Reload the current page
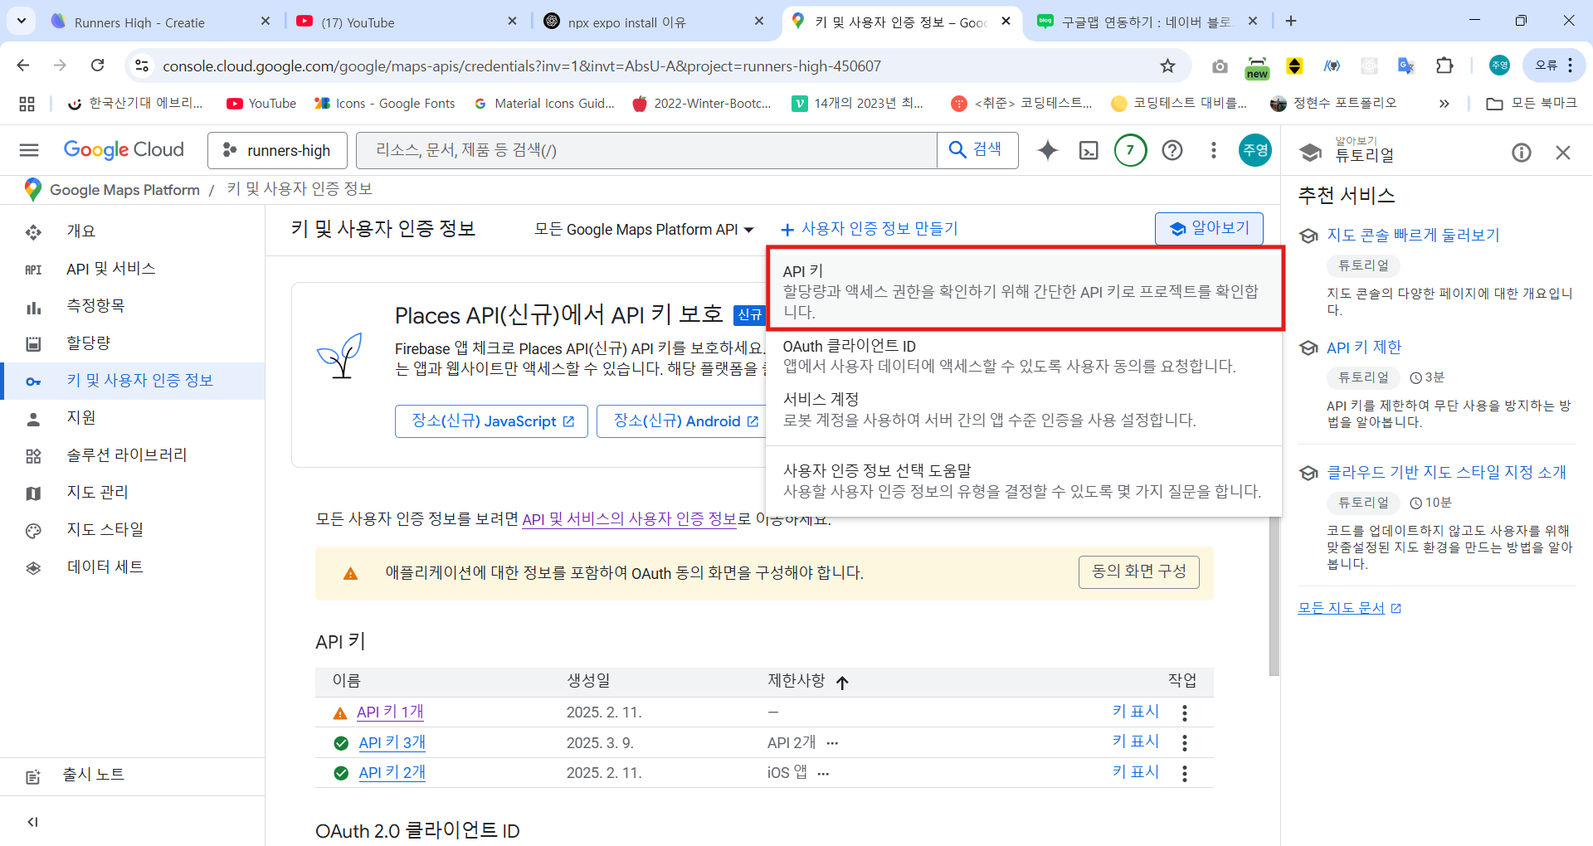Screen dimensions: 1593x846 pos(98,66)
